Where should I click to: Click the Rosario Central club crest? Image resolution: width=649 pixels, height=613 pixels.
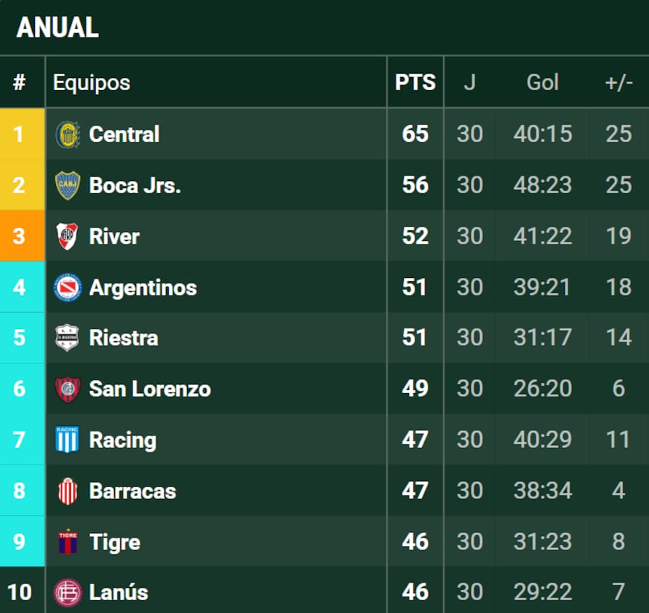point(68,134)
